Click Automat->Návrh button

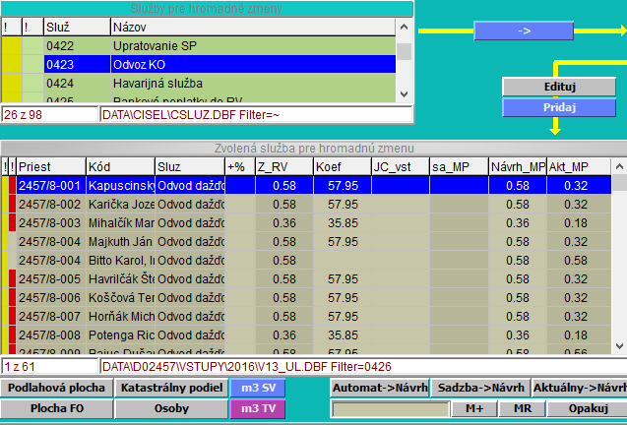(x=380, y=388)
